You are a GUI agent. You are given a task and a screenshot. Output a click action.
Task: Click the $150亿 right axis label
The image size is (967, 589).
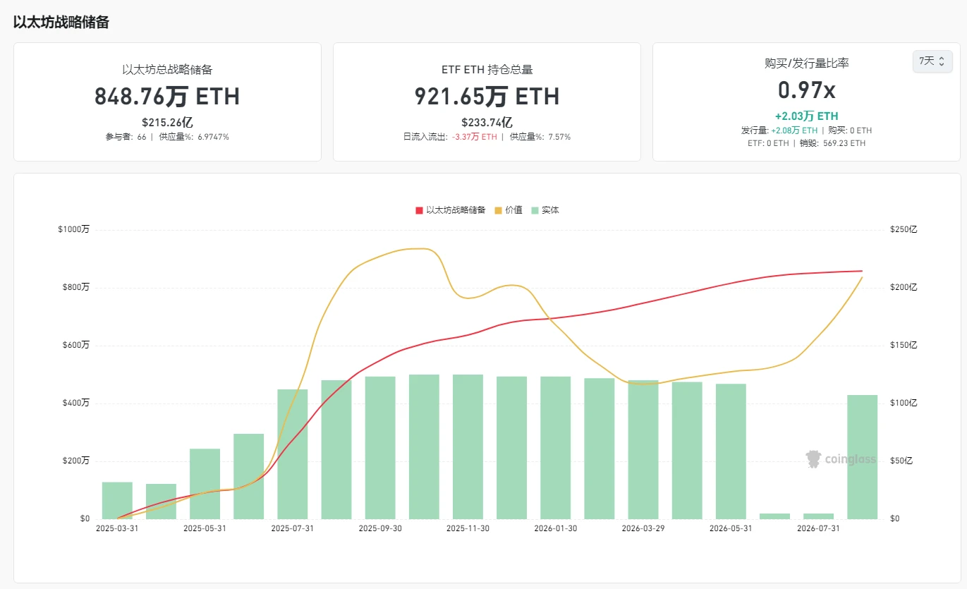click(904, 345)
